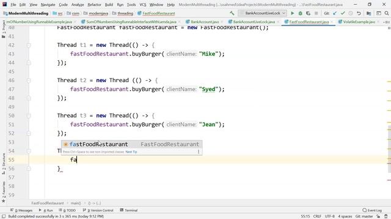The width and height of the screenshot is (391, 219).
Task: Click fold end marker on line 52
Action: point(29,133)
